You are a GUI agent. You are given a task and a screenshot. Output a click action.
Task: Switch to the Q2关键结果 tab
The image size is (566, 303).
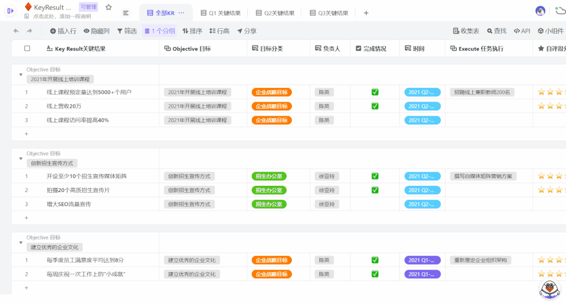click(275, 13)
